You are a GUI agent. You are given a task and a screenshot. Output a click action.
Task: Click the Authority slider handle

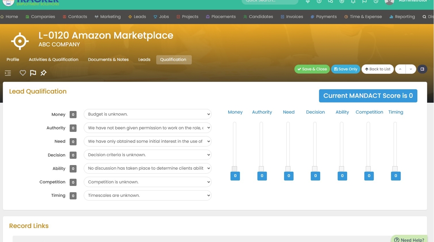pos(261,169)
